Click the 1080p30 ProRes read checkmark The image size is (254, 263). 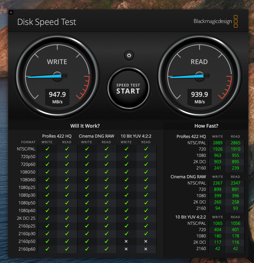67,195
